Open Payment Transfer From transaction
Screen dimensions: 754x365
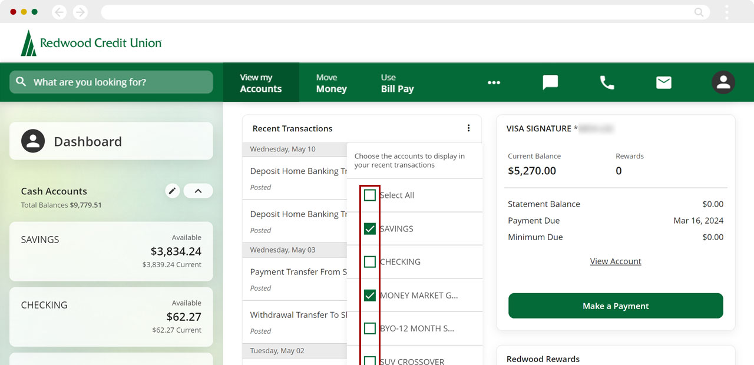(295, 278)
